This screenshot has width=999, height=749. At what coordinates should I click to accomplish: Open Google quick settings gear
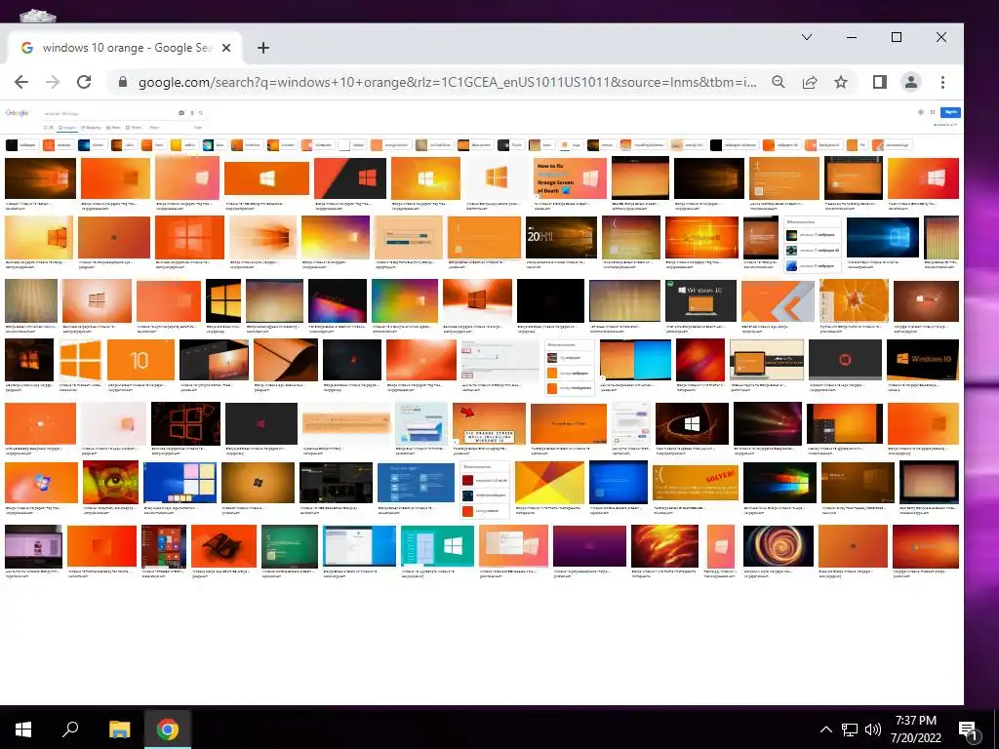(921, 112)
